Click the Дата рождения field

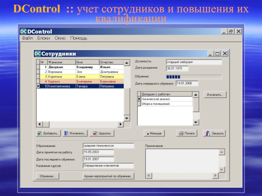click(x=177, y=69)
